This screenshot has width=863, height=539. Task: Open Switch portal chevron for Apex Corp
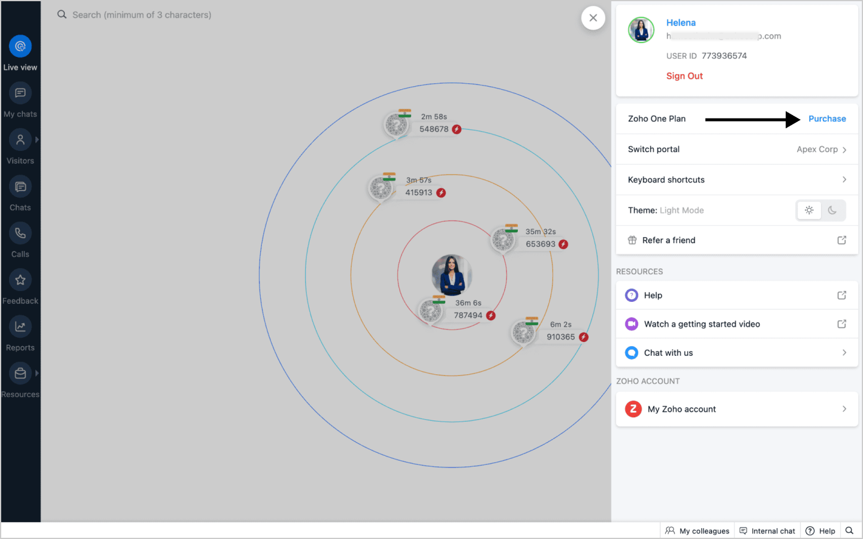(844, 150)
